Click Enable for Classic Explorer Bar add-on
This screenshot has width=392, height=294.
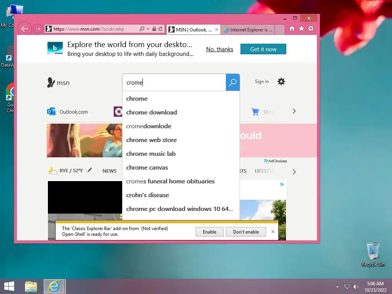[209, 232]
